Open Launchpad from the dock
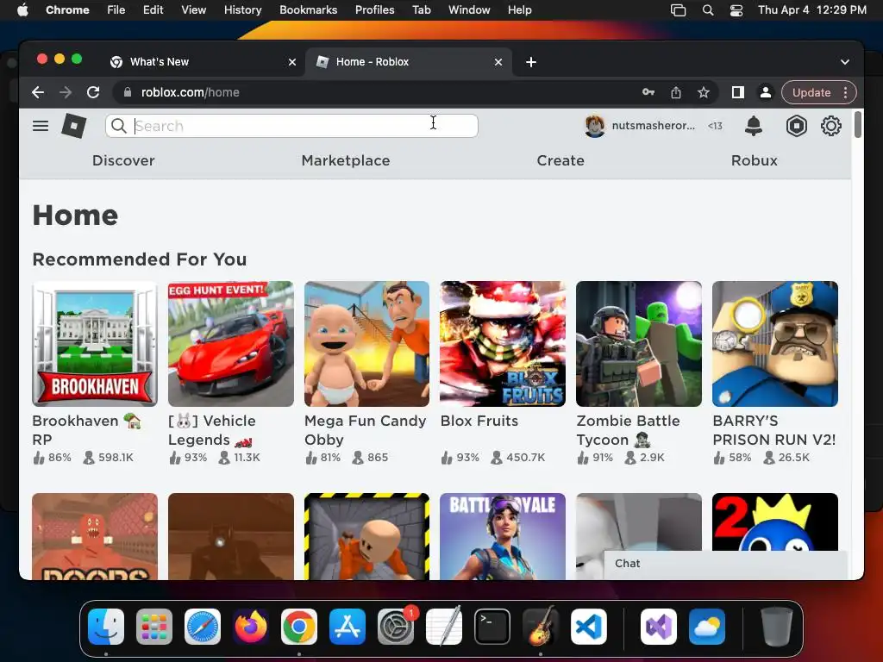 [153, 627]
